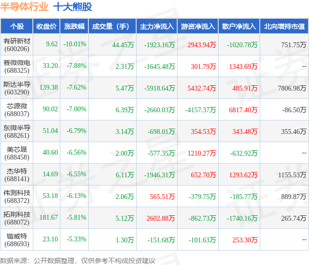Click the closing price 139.38
Viewport: 309px width, 265px height.
[x=49, y=87]
